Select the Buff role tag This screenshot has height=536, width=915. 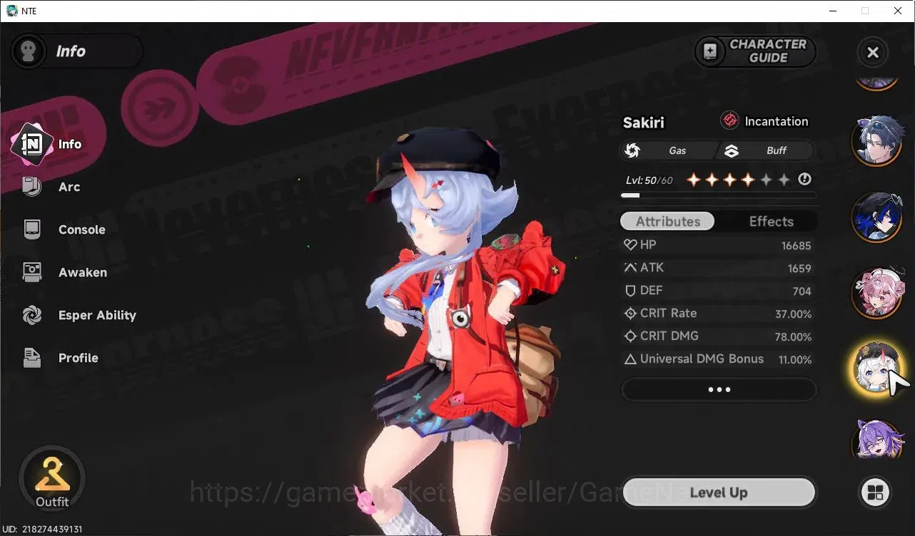(x=767, y=150)
